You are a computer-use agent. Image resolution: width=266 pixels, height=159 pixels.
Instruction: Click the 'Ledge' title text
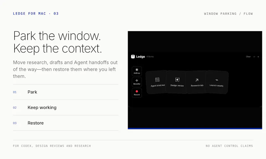tap(140, 56)
